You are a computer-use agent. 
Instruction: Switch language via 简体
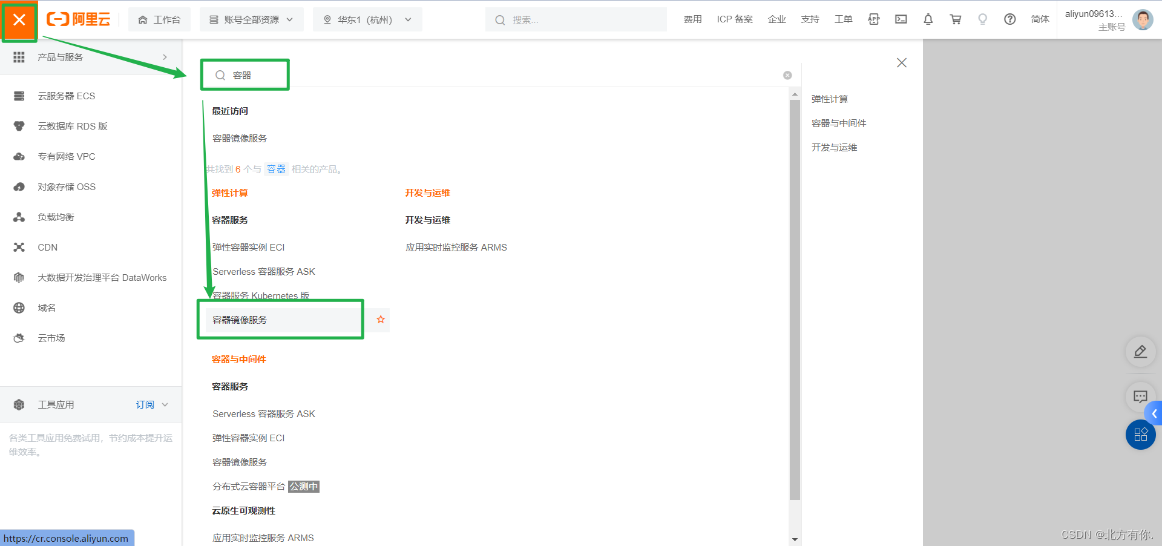click(1040, 19)
